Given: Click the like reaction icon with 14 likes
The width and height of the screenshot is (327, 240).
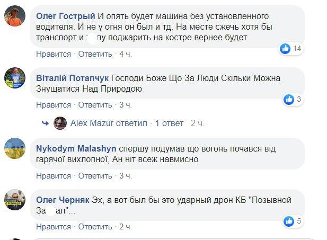Looking at the screenshot, I should 286,49.
